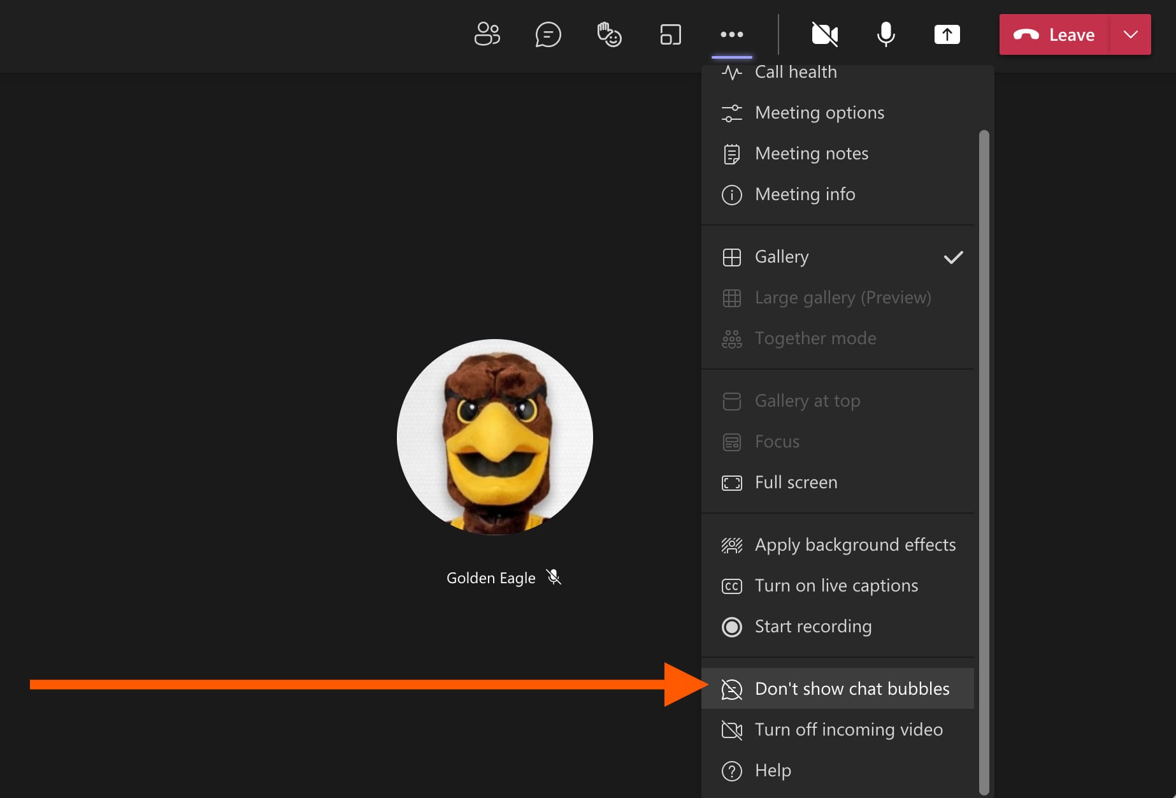Mute the microphone in toolbar
Viewport: 1176px width, 798px height.
tap(886, 34)
